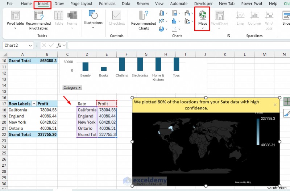290x191 pixels.
Task: Click inside the formula bar
Action: tap(179, 45)
